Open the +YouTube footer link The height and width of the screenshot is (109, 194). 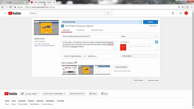[x=60, y=101]
